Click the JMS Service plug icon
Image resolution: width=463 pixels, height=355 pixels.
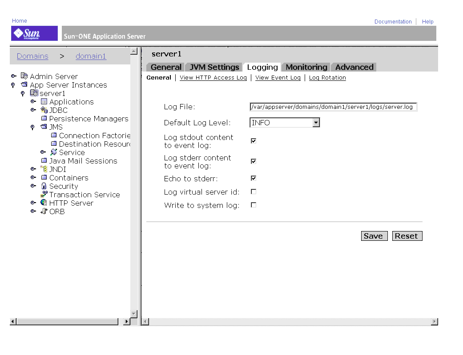(54, 152)
